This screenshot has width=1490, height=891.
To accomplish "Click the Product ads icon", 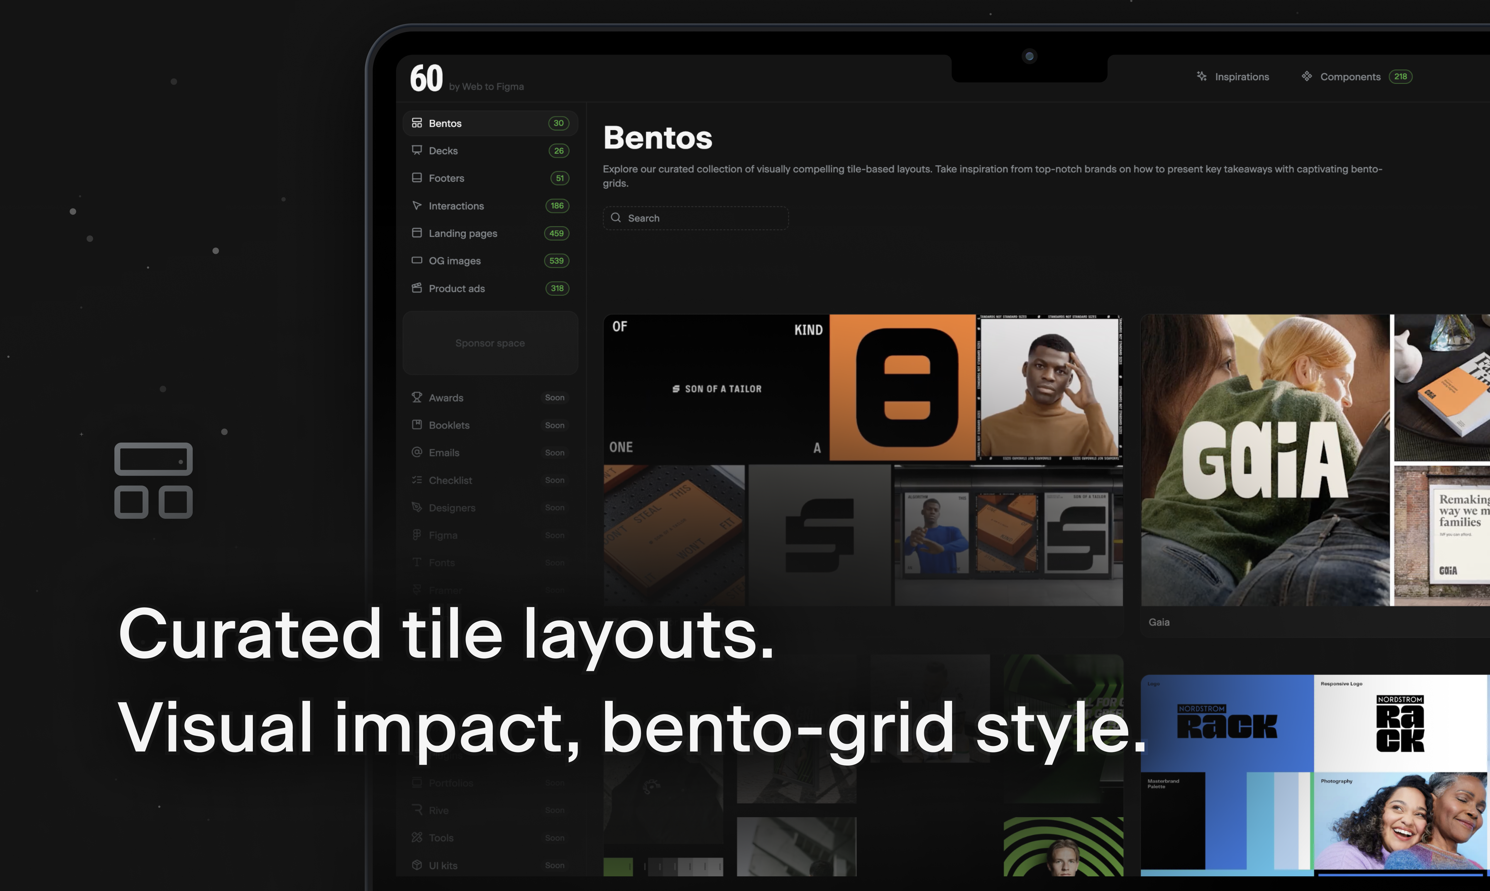I will coord(416,288).
